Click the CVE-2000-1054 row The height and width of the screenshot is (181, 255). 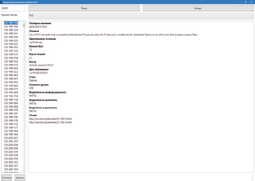click(11, 169)
